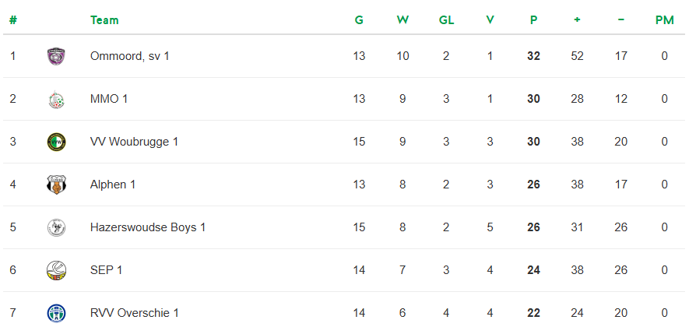Click the P points column header
Viewport: 689px width, 334px height.
tap(533, 20)
